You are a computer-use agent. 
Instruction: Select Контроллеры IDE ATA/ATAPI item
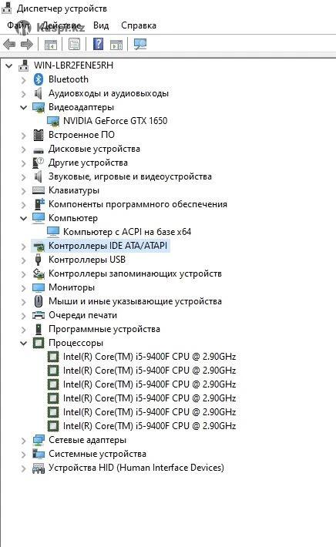tap(108, 246)
